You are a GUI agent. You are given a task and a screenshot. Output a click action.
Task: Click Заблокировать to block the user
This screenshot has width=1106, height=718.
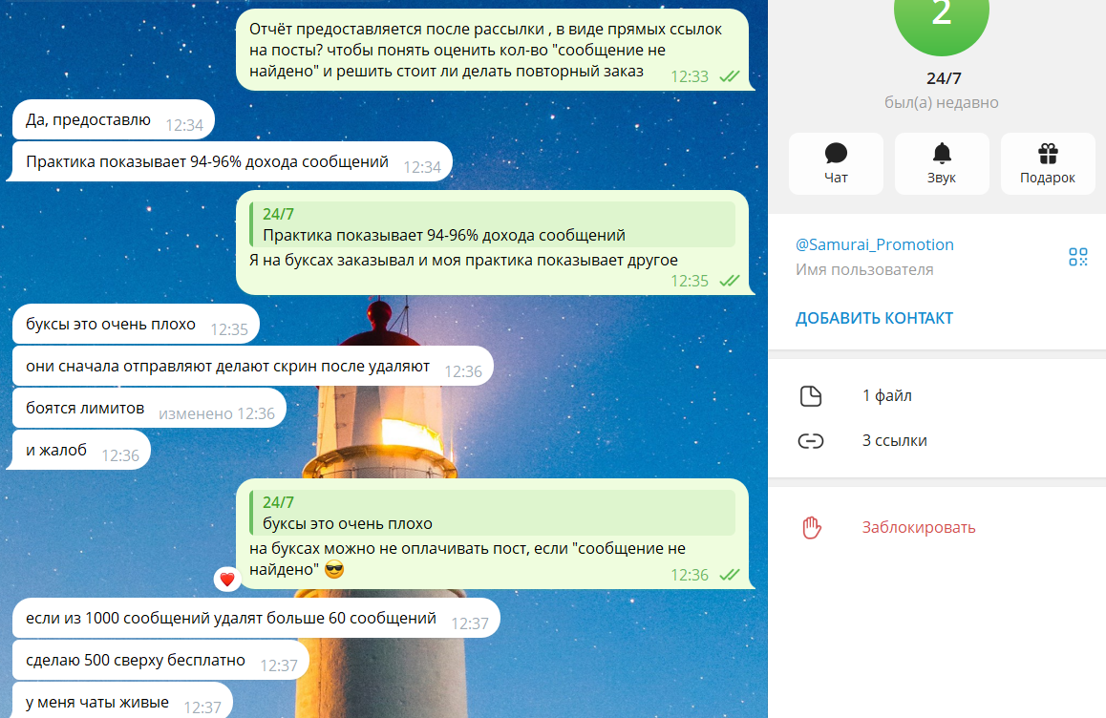click(x=918, y=526)
